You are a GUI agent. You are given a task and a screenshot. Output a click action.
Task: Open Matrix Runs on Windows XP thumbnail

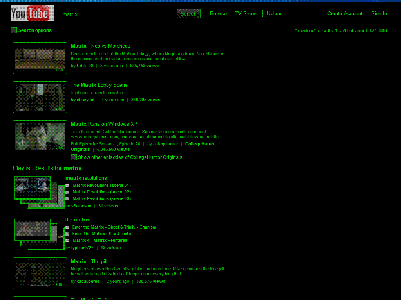point(40,136)
